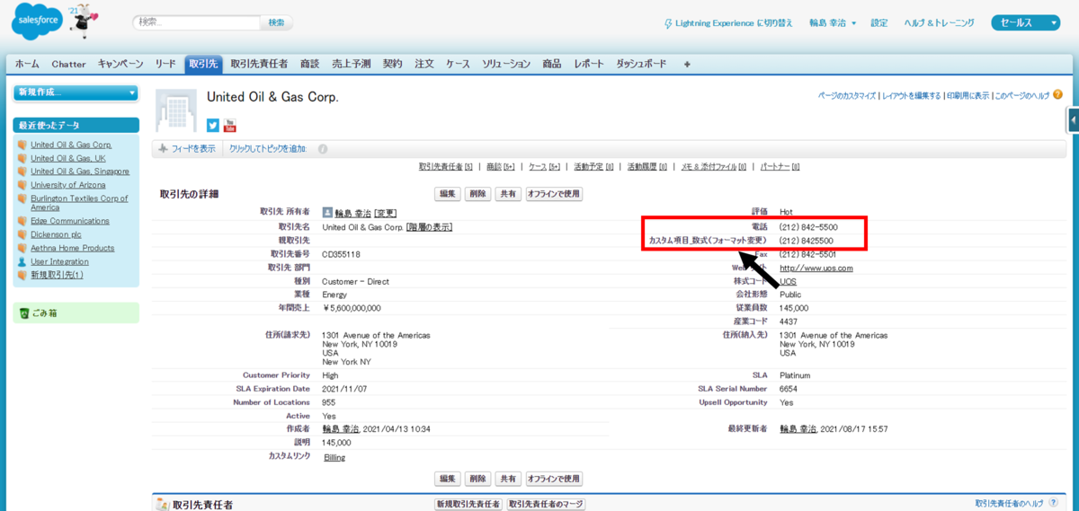Click 新規取引先責任者 button

point(468,505)
